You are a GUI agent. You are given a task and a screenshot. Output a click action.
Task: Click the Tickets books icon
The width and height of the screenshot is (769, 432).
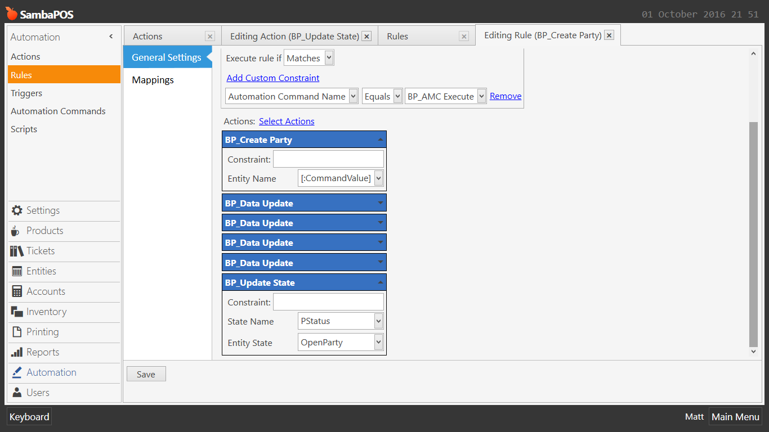(x=17, y=251)
